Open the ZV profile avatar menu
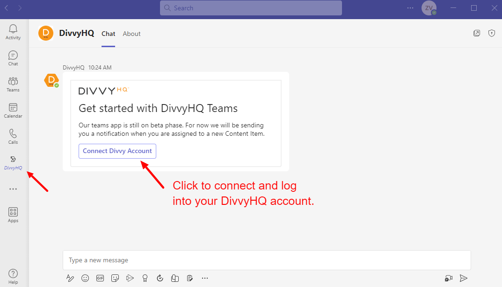This screenshot has height=287, width=502. [x=429, y=8]
